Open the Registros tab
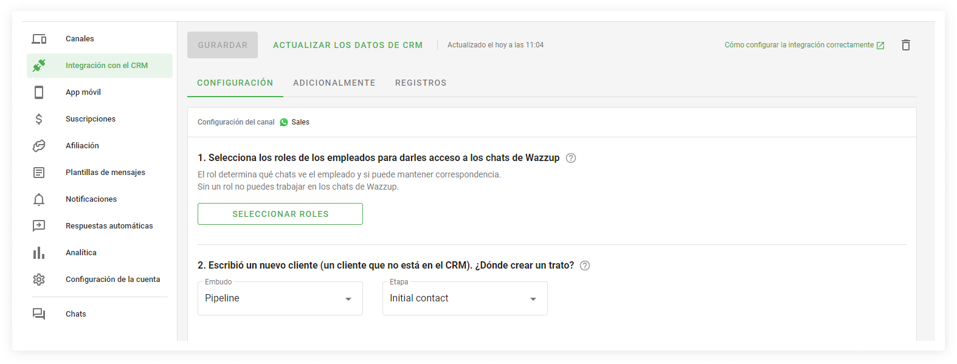This screenshot has width=957, height=364. click(x=421, y=83)
